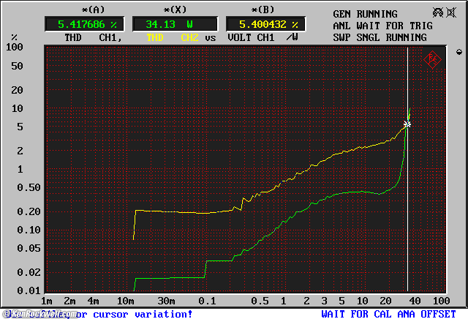Click the yellow 'CH2' label

[x=189, y=37]
